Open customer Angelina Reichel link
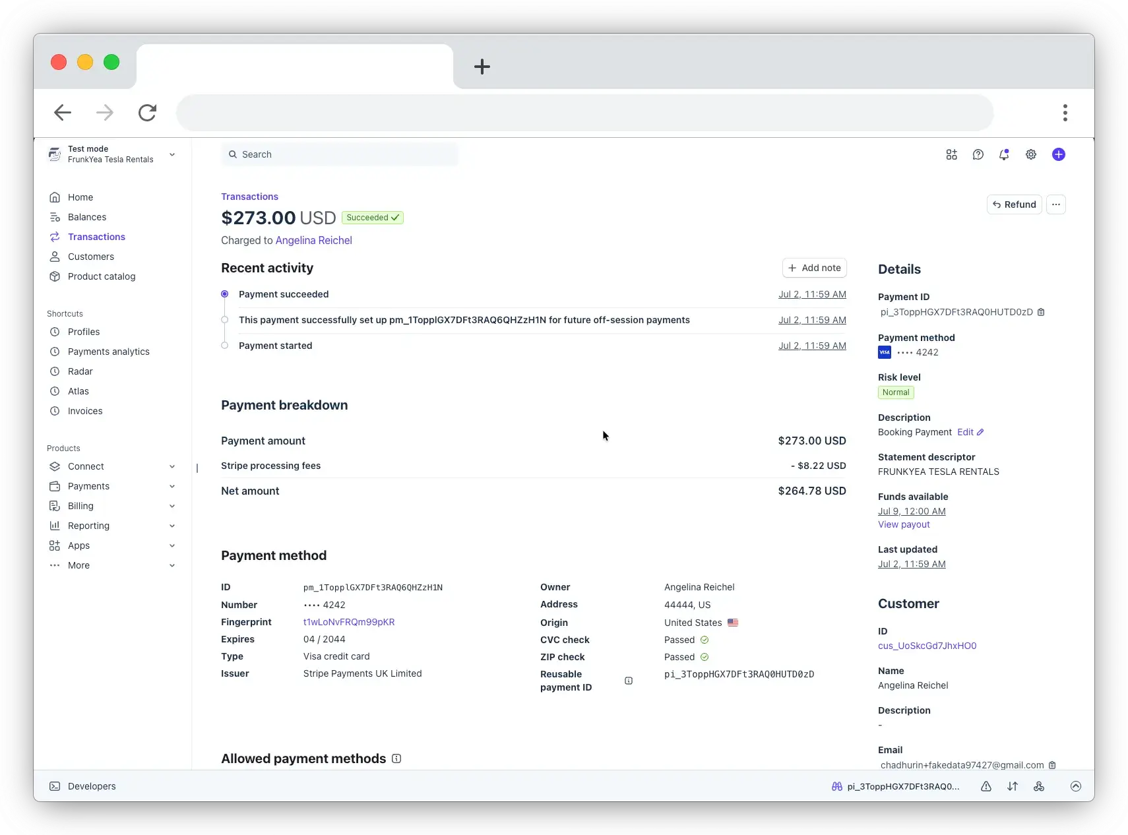1128x835 pixels. pyautogui.click(x=314, y=240)
